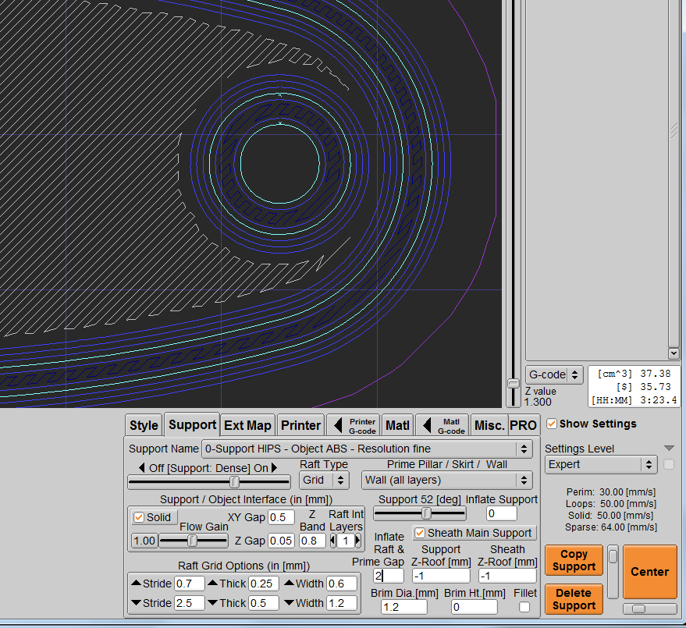686x628 pixels.
Task: Click the Center button
Action: click(649, 572)
